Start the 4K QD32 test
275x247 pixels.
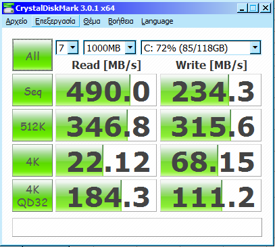coord(32,196)
